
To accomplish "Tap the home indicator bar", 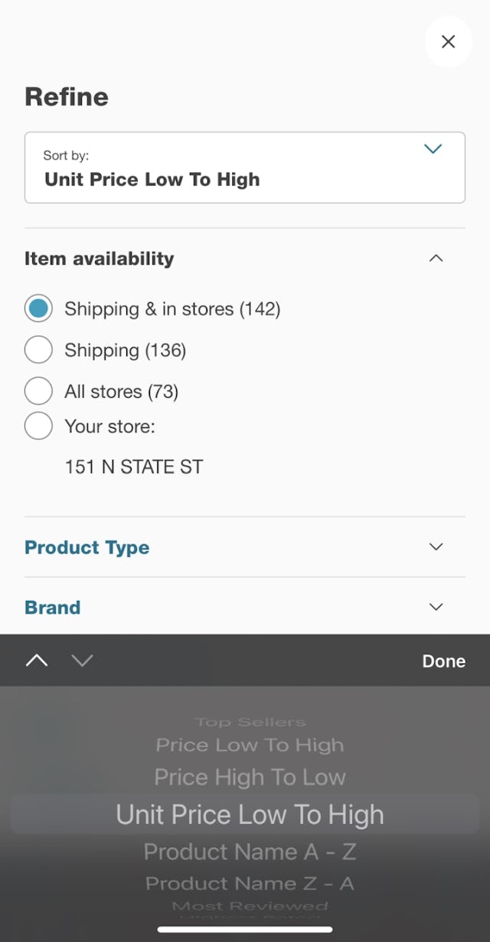I will pyautogui.click(x=245, y=929).
